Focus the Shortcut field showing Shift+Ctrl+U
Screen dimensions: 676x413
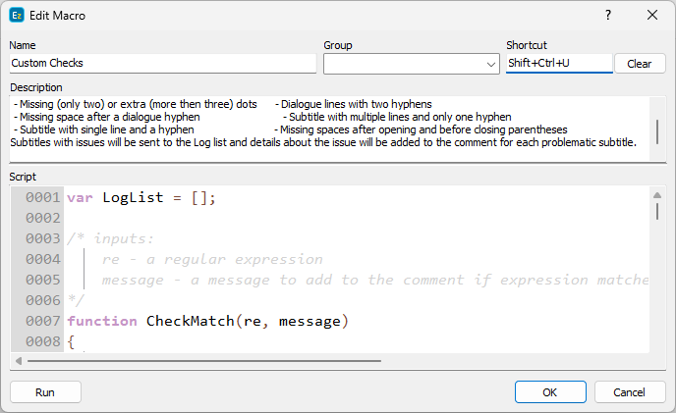coord(558,64)
